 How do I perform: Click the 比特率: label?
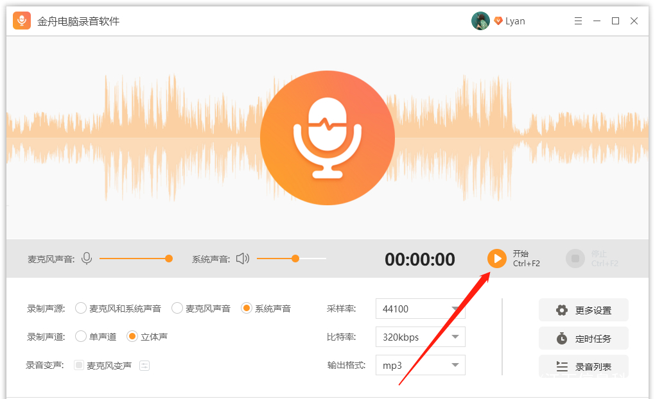pyautogui.click(x=341, y=337)
